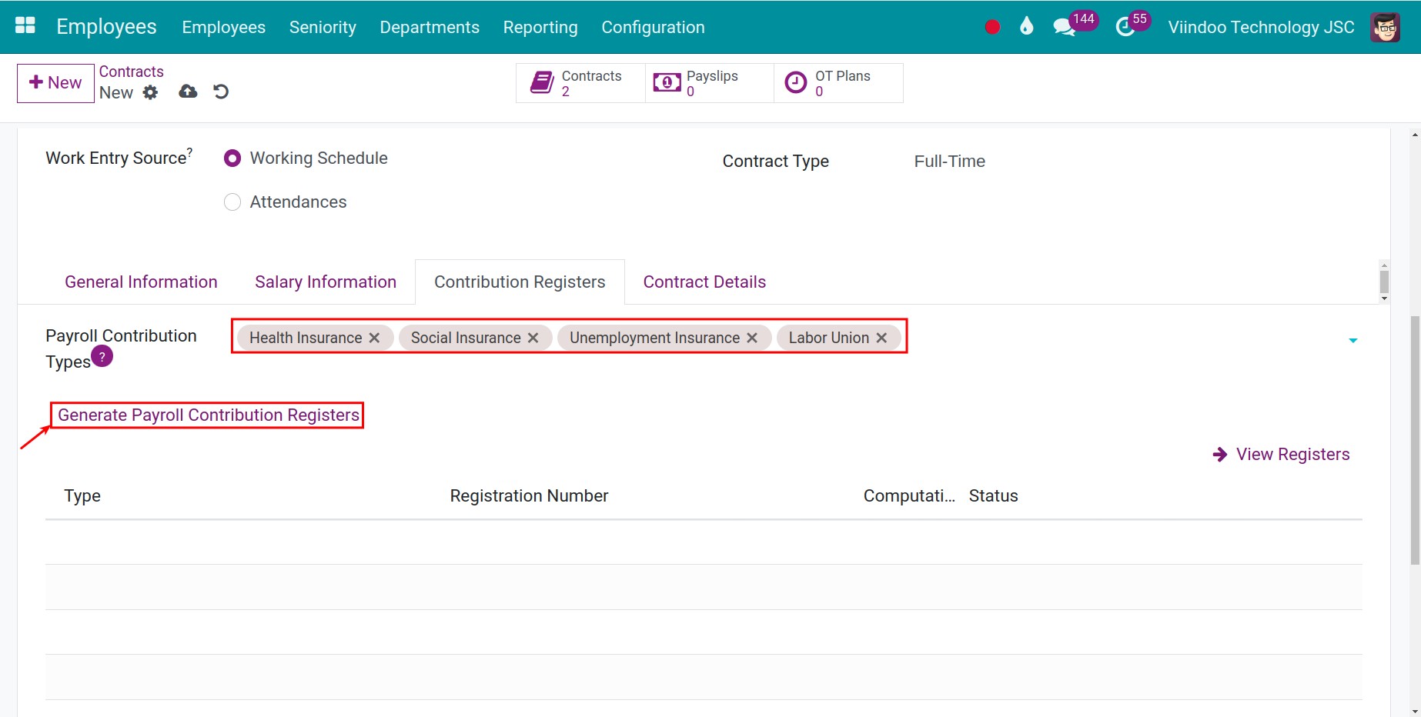Open the Departments menu

(x=430, y=27)
